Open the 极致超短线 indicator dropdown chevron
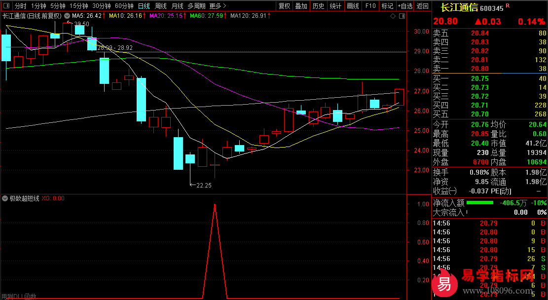548x300 pixels. pos(5,198)
